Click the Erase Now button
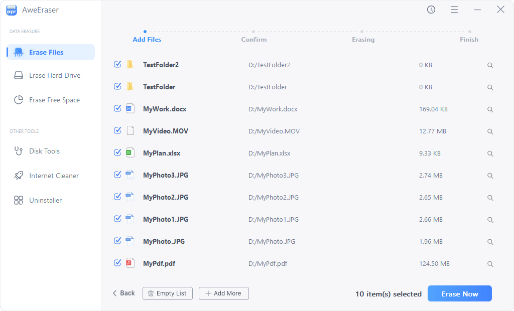This screenshot has width=514, height=311. (x=460, y=293)
